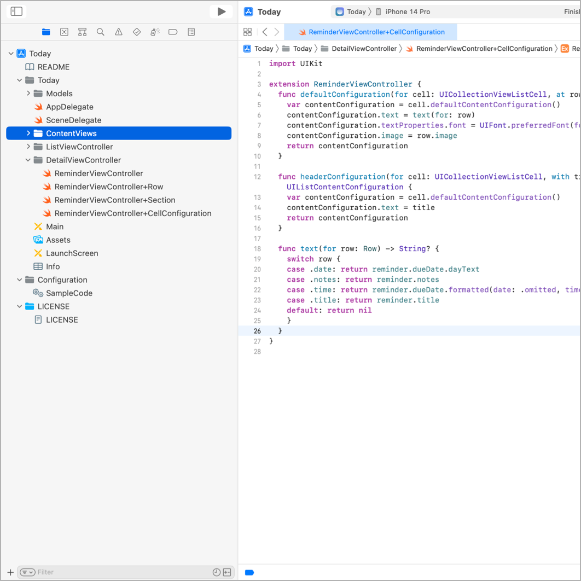The height and width of the screenshot is (581, 581).
Task: Open the Debug navigator
Action: (154, 32)
